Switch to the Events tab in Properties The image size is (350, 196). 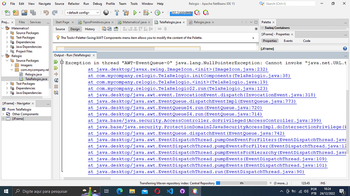(288, 41)
